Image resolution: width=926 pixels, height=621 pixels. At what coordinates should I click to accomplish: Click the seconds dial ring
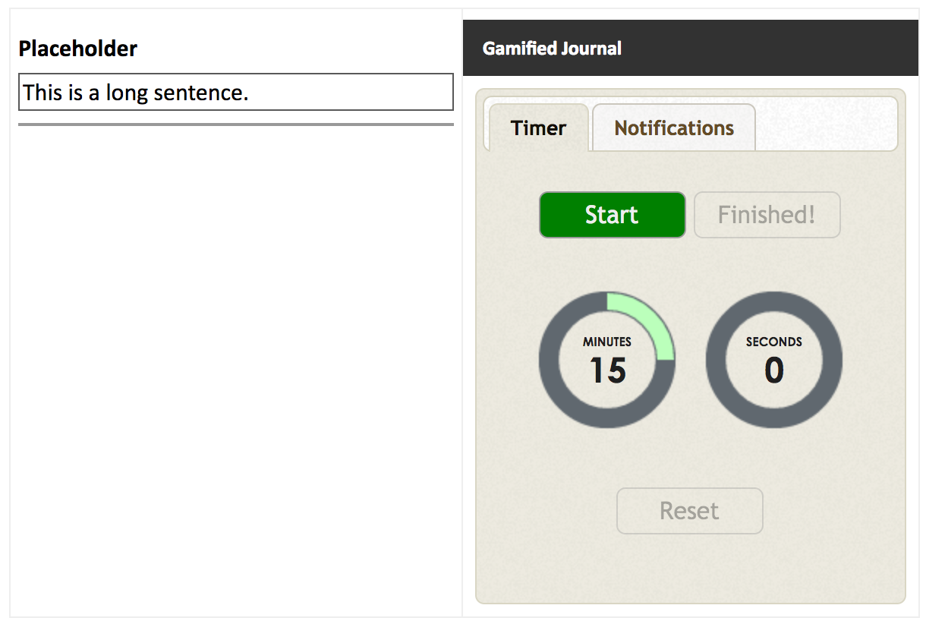tap(773, 418)
